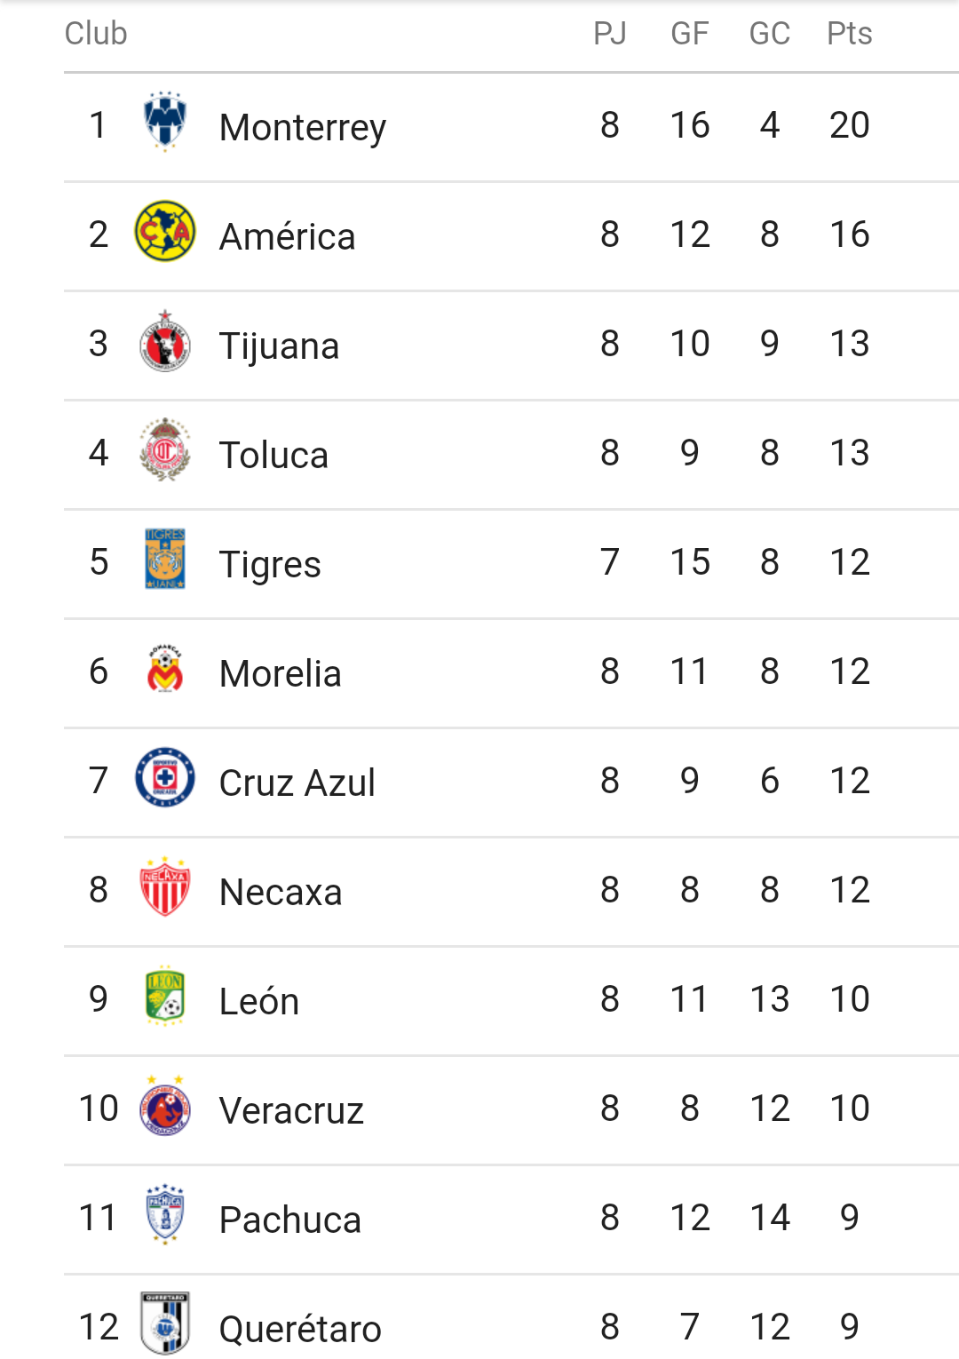The width and height of the screenshot is (959, 1359).
Task: Open the Toluca club badge
Action: click(x=165, y=450)
